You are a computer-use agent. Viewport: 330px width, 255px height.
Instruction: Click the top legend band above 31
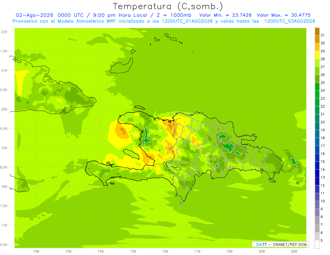[x=317, y=31]
